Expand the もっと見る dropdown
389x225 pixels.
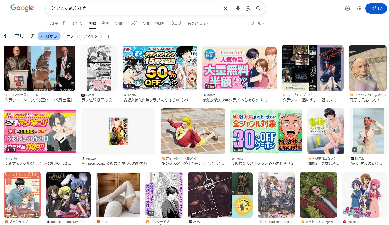pos(198,23)
